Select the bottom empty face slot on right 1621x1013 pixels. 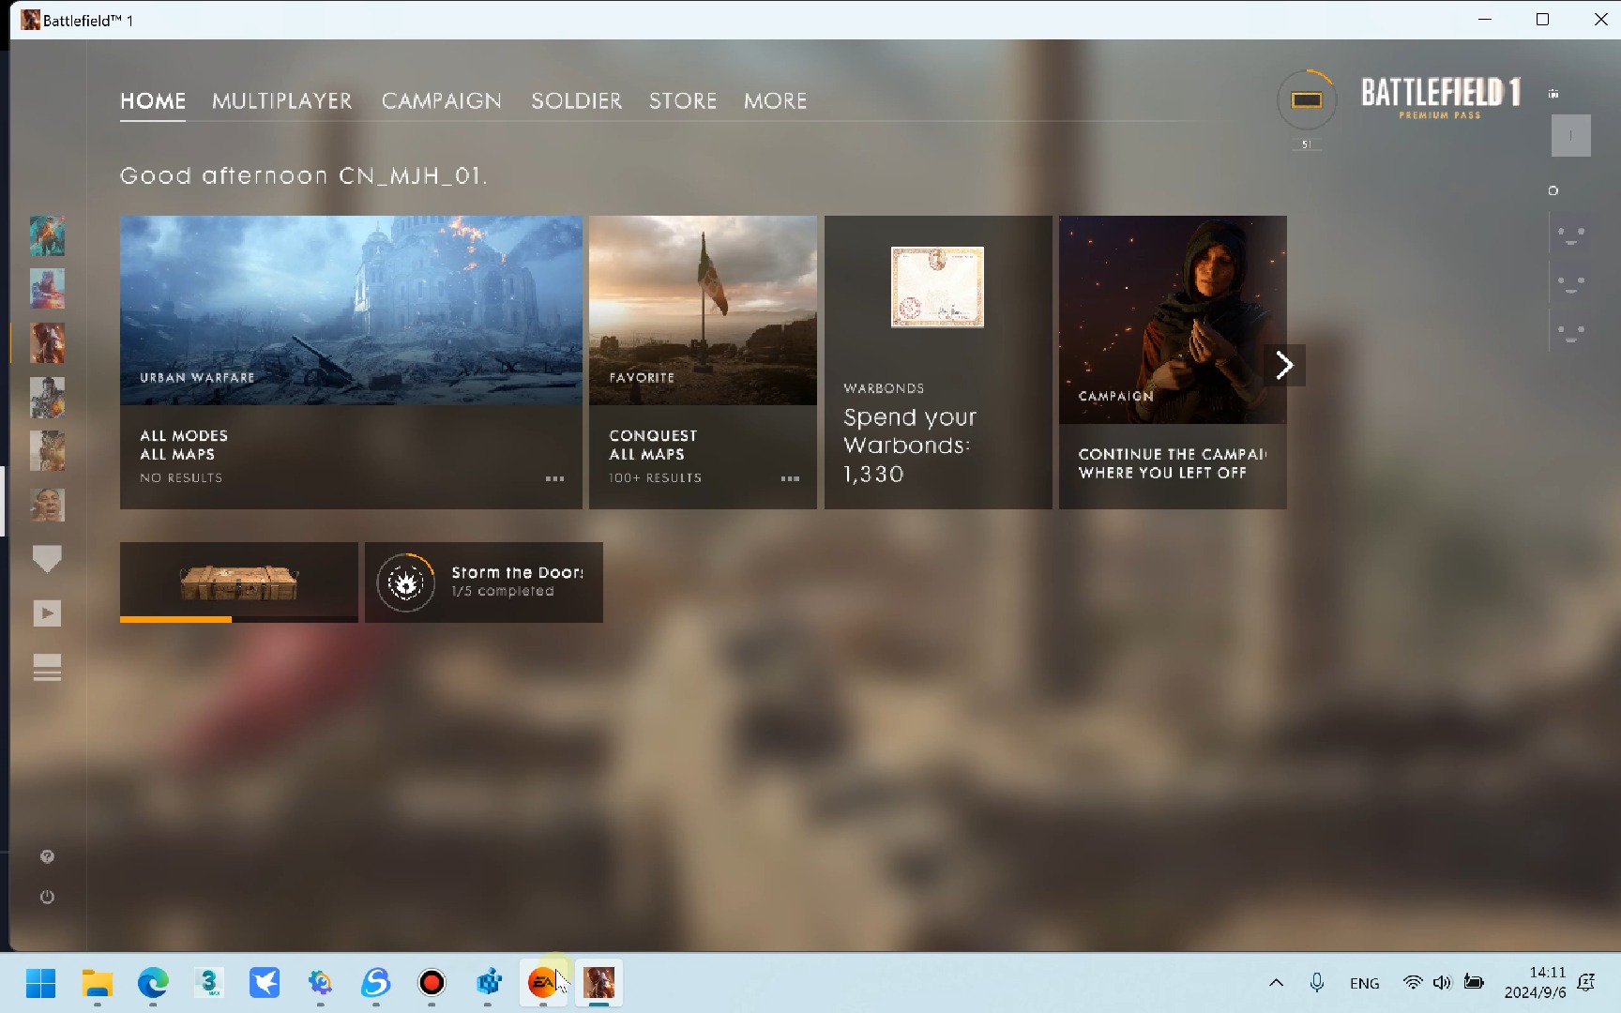coord(1571,332)
